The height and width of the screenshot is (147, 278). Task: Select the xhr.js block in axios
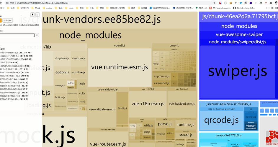[147, 132]
